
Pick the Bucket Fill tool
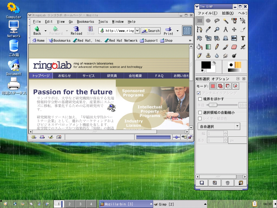[x=200, y=47]
